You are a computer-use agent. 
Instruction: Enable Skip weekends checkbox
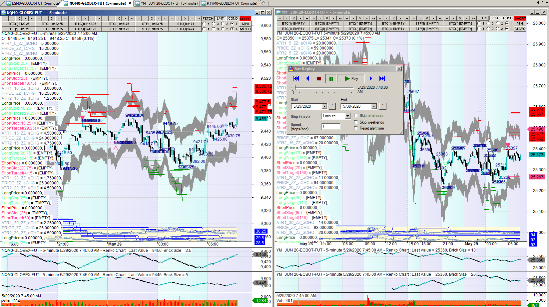(356, 122)
